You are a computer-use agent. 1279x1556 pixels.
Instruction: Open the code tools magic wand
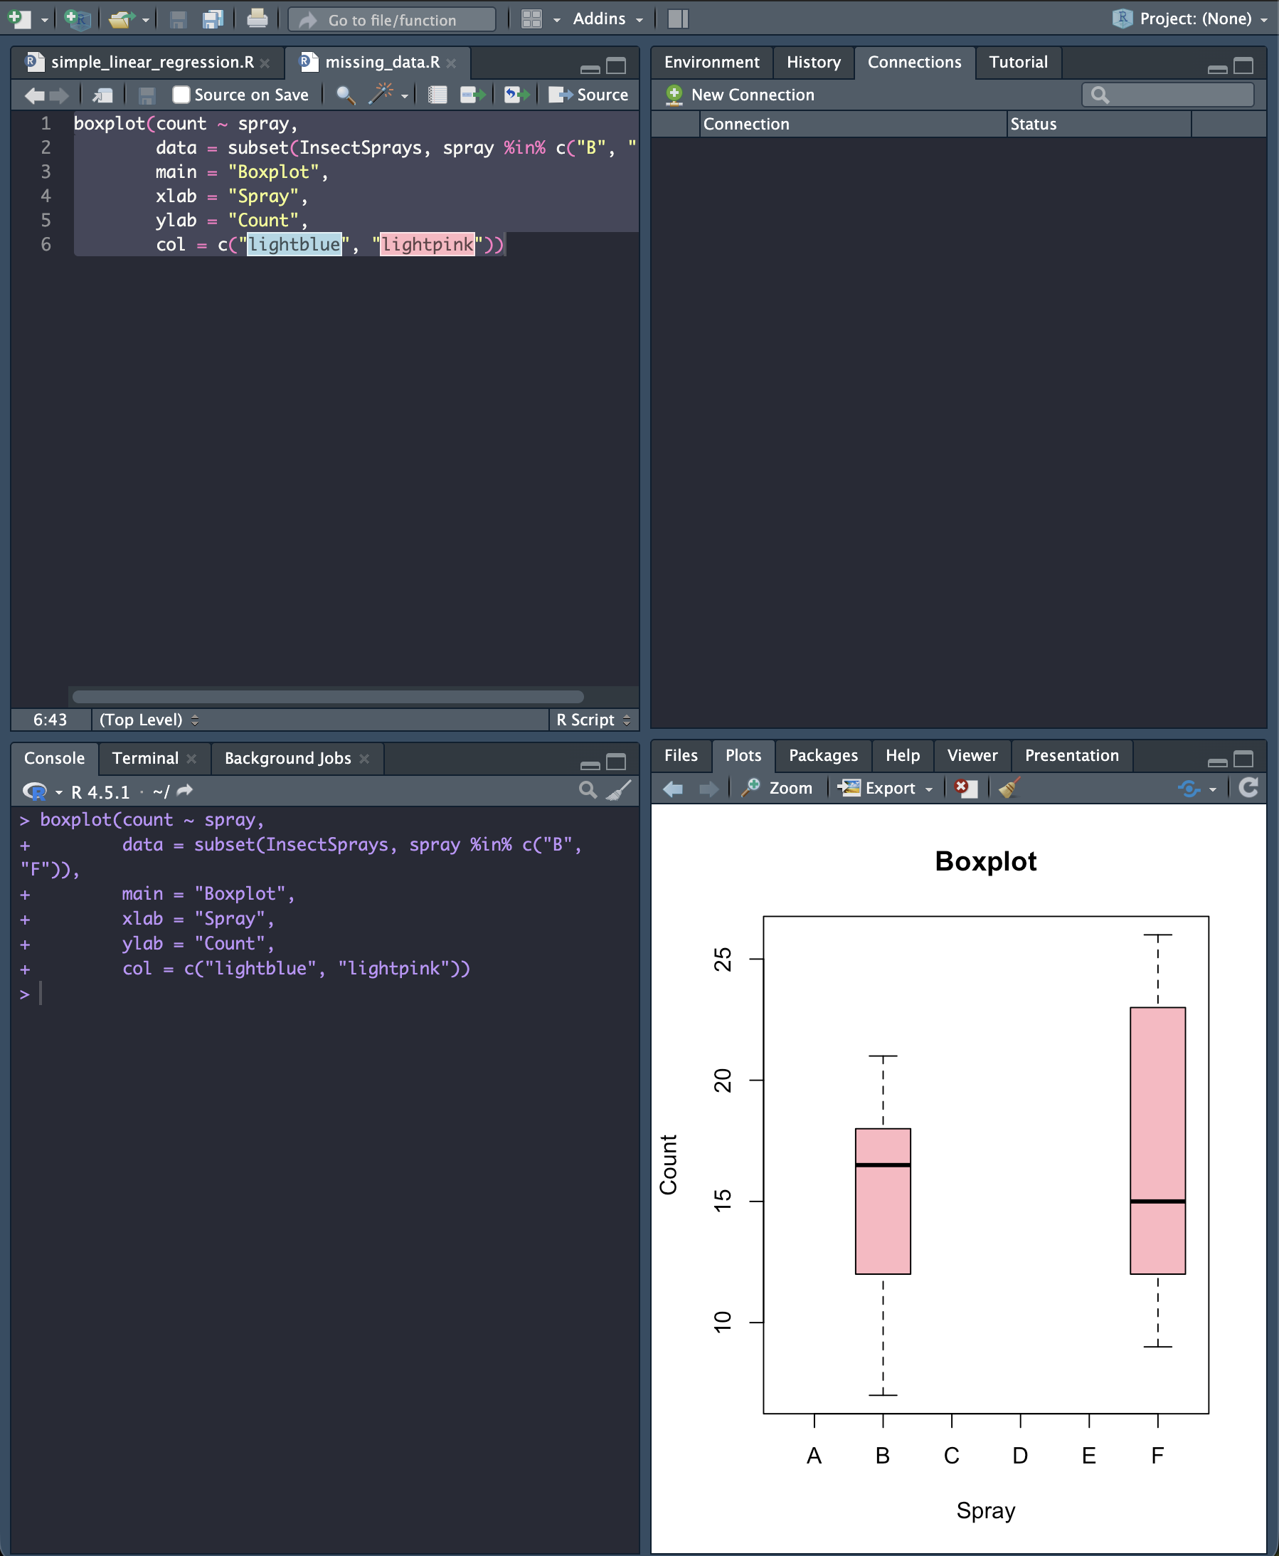381,95
